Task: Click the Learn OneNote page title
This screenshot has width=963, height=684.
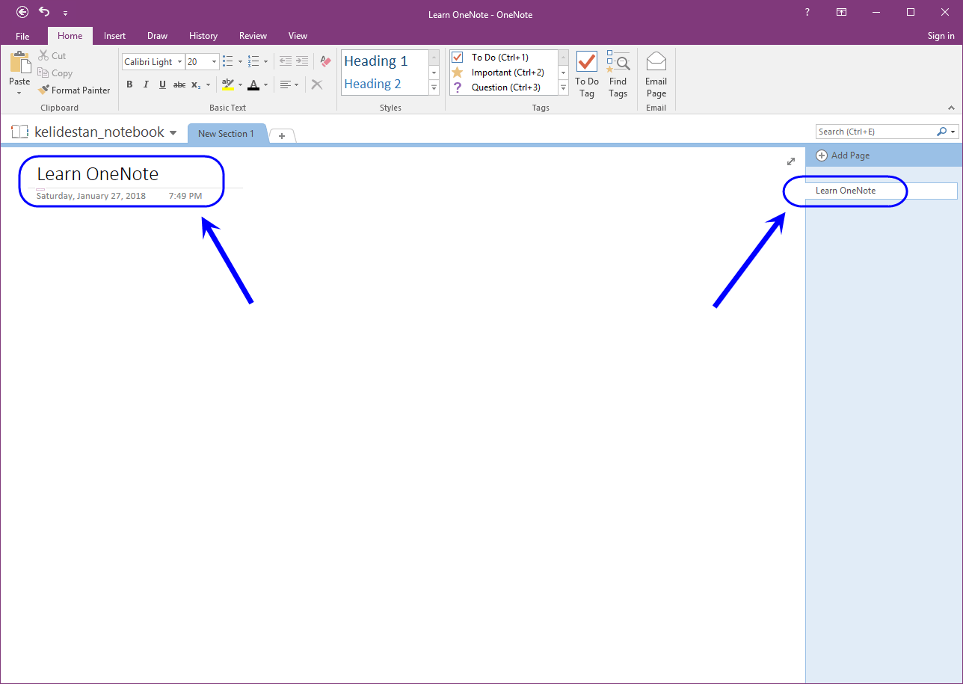Action: click(x=98, y=174)
